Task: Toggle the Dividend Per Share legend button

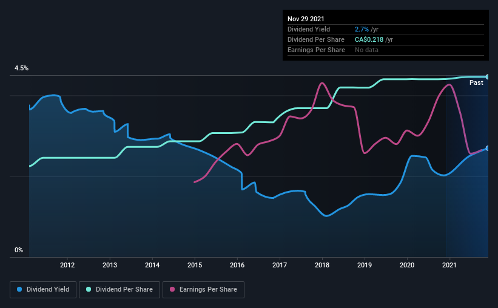Action: tap(119, 290)
